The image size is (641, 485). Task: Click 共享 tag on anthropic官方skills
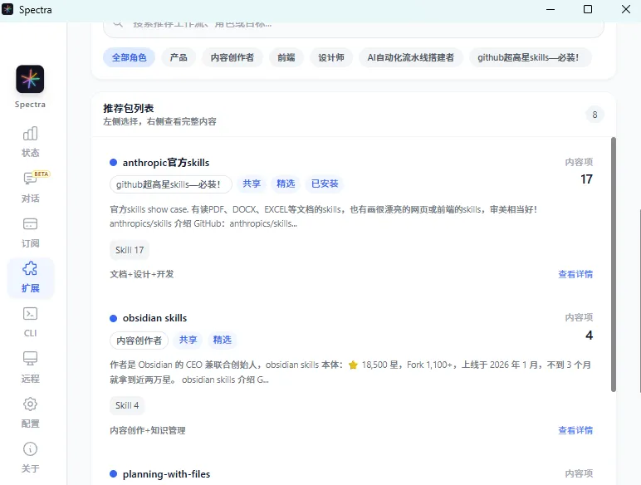(x=252, y=184)
